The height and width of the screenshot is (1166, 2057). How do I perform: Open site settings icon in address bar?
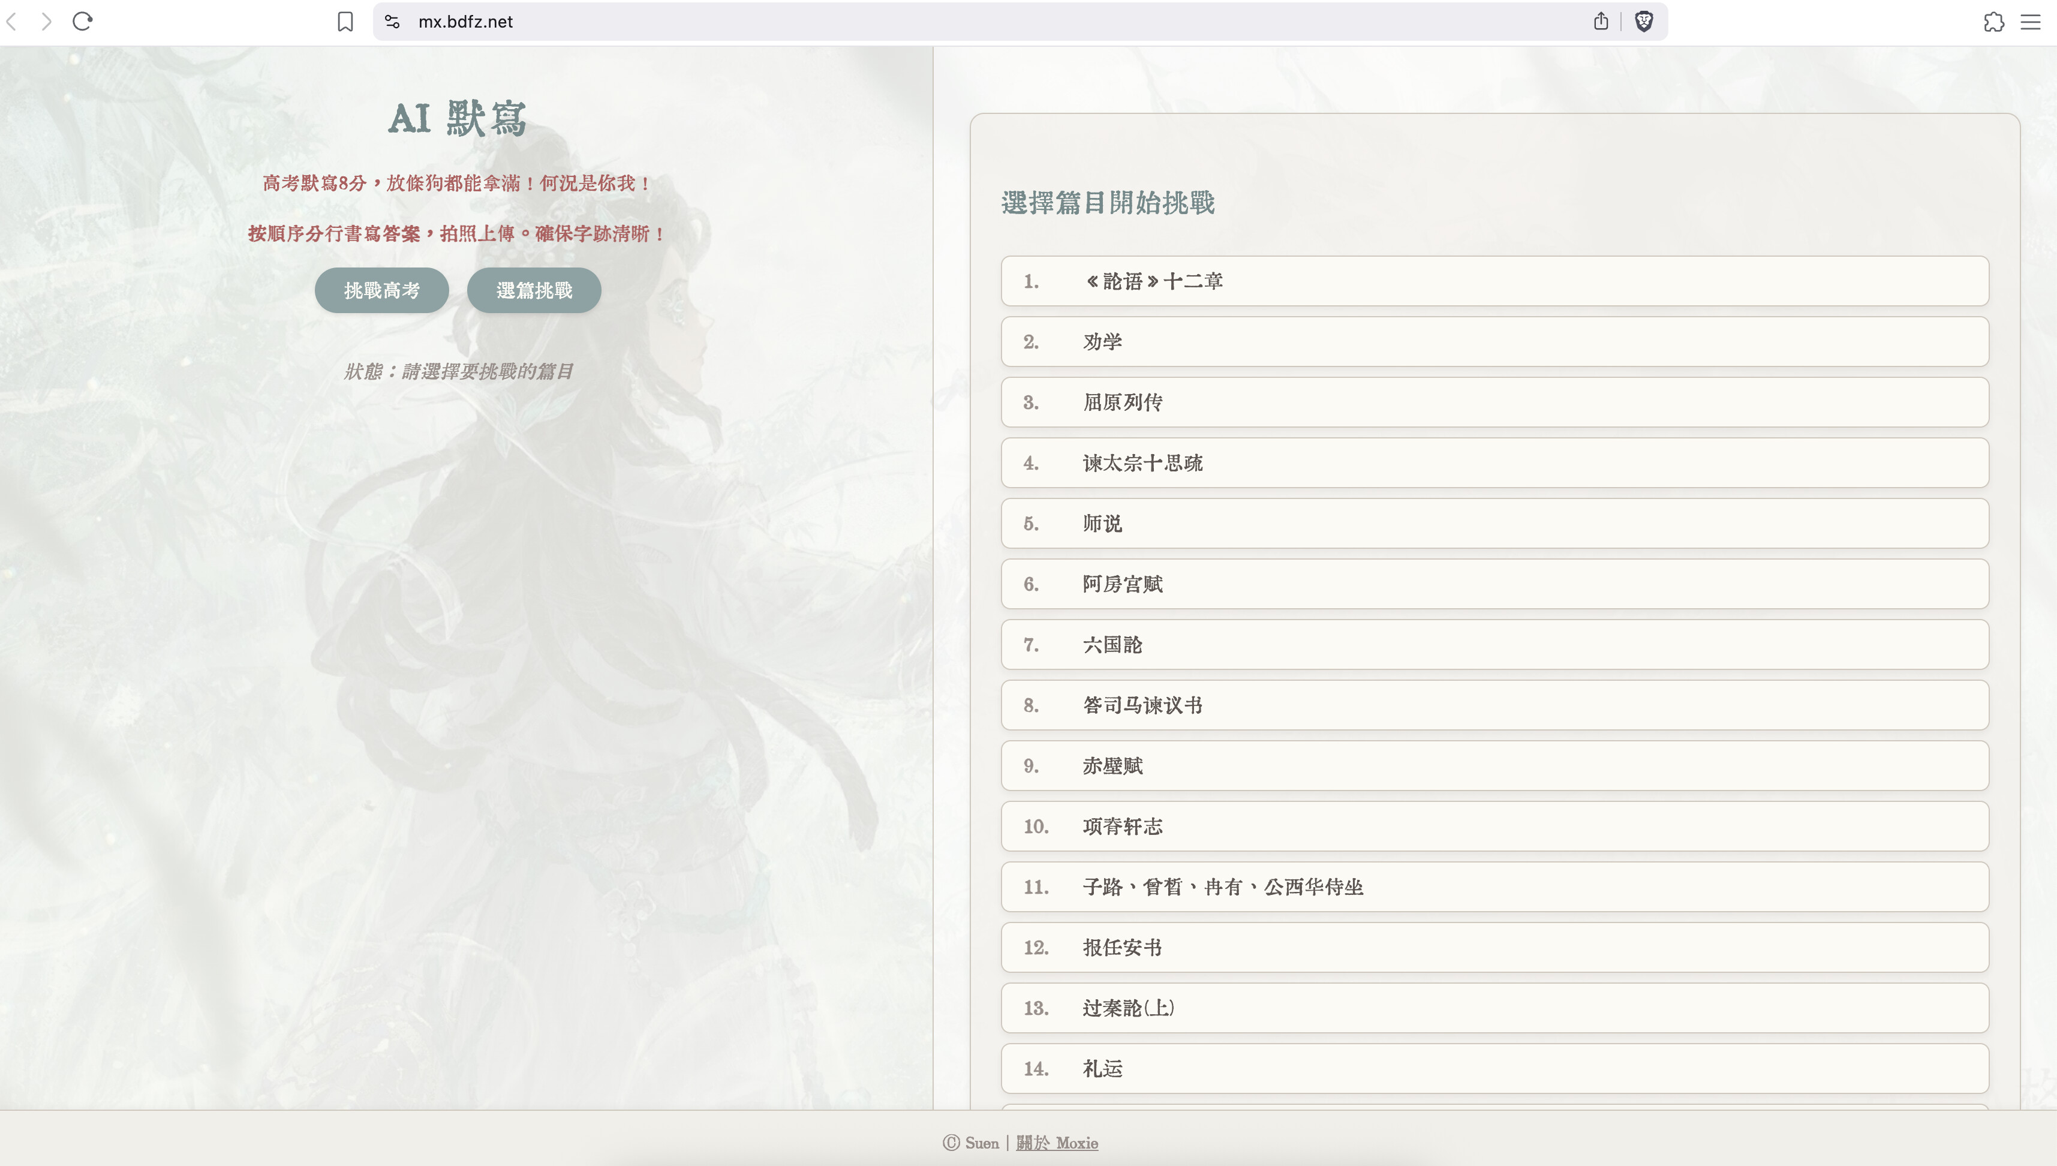392,22
